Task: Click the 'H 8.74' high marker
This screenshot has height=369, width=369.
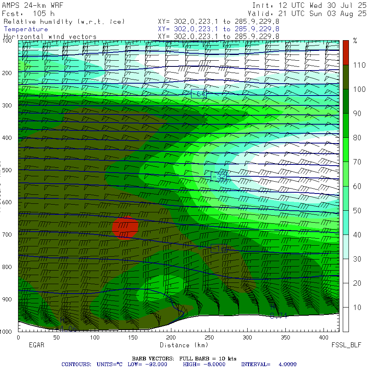Action: pyautogui.click(x=278, y=311)
